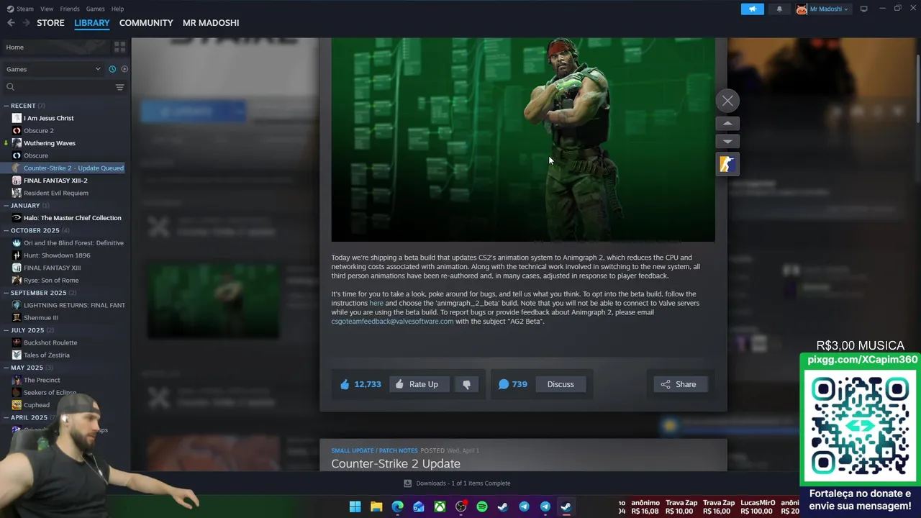
Task: Click the Share button
Action: (x=679, y=384)
